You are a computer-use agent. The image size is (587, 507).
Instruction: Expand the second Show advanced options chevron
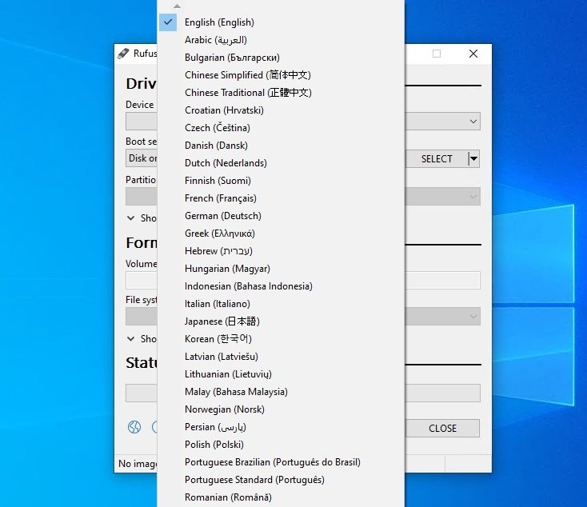130,339
